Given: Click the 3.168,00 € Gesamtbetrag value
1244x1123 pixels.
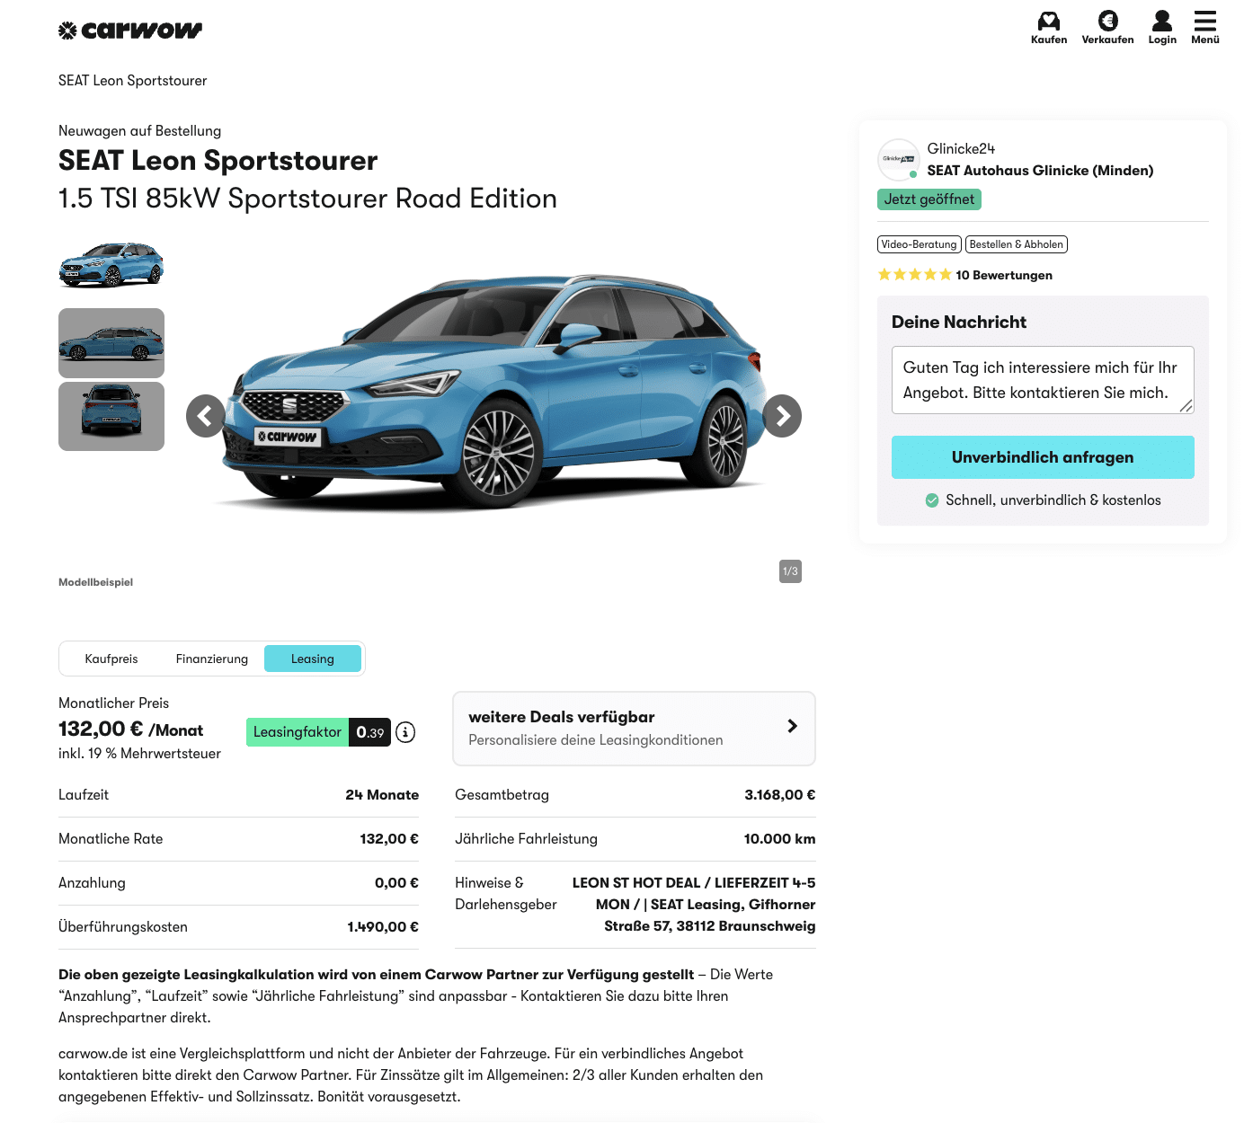Looking at the screenshot, I should point(780,795).
